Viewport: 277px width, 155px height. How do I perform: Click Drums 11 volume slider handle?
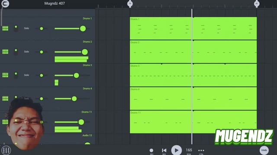coord(81,122)
